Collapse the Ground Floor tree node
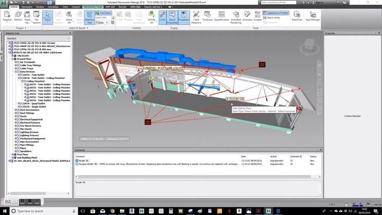382x215 pixels. pos(13,59)
